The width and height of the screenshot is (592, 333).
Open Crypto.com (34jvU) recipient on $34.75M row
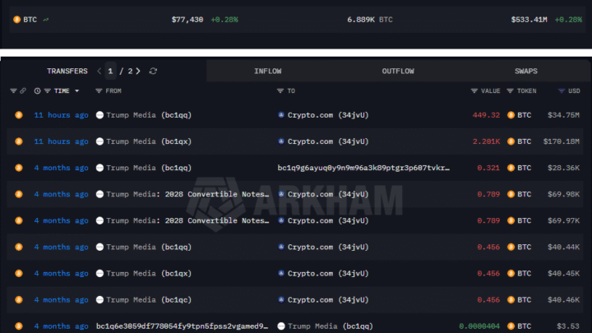328,115
